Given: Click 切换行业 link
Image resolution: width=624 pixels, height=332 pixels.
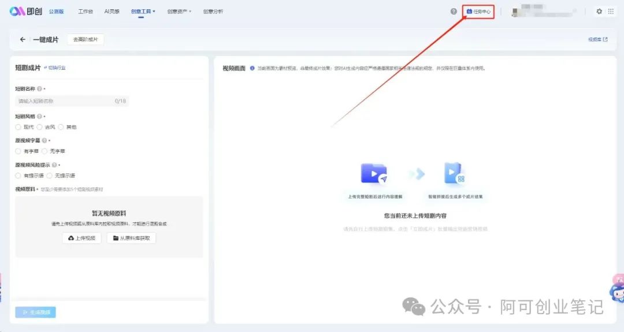Looking at the screenshot, I should coord(54,68).
